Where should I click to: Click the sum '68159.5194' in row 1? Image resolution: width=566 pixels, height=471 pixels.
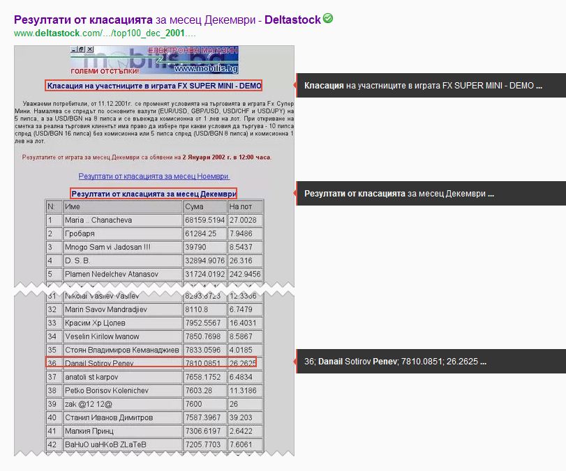point(204,220)
